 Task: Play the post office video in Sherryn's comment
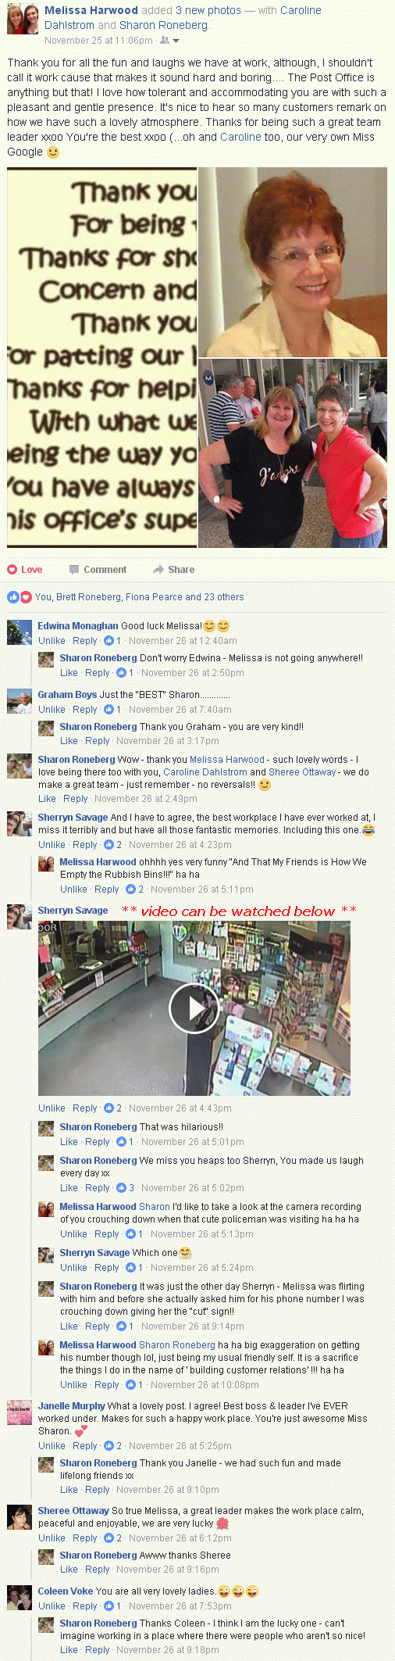point(194,1008)
